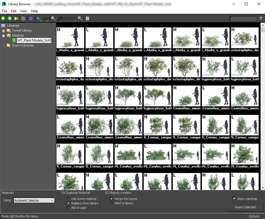Viewport: 265px width, 219px height.
Task: Choose XRef to library option
Action: [111, 203]
